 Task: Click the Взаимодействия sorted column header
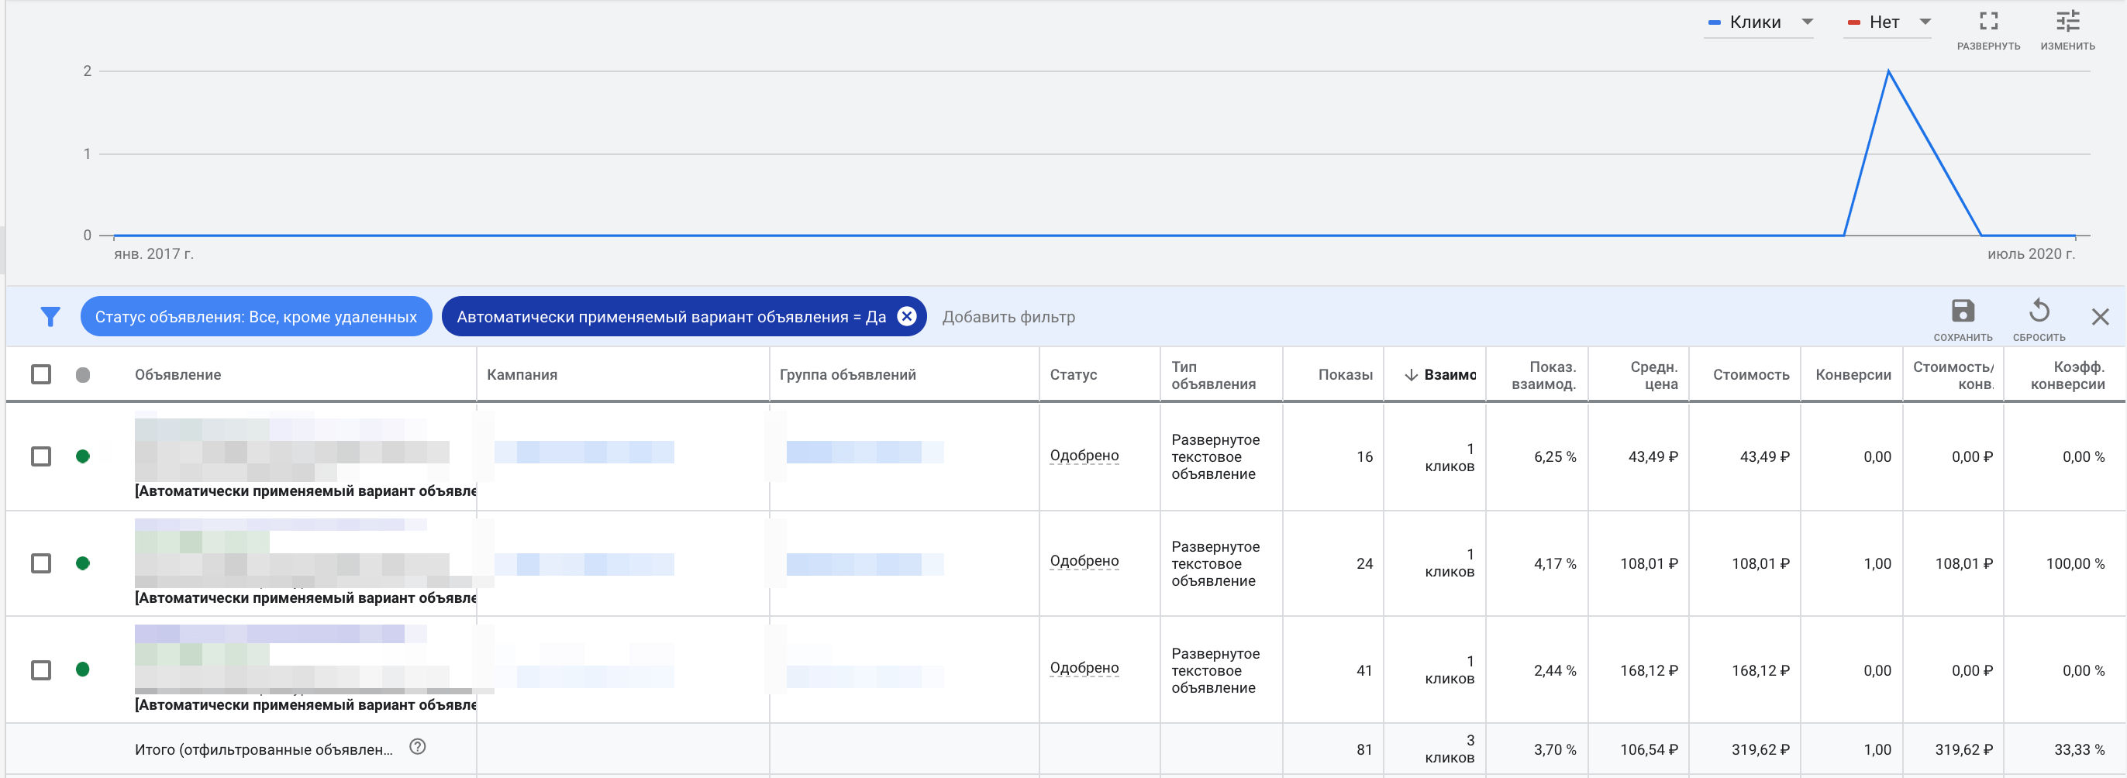tap(1441, 374)
